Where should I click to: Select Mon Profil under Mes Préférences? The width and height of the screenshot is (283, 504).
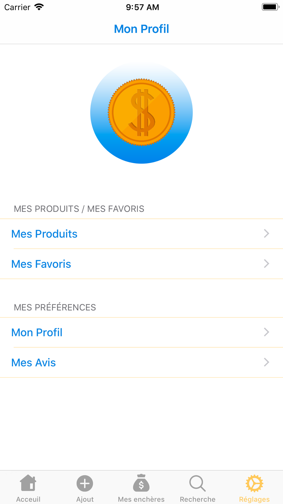(x=37, y=333)
